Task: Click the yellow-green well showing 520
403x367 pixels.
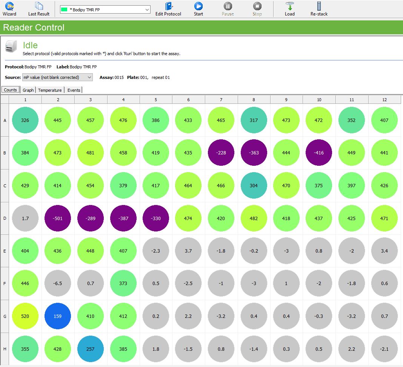Action: click(x=25, y=316)
